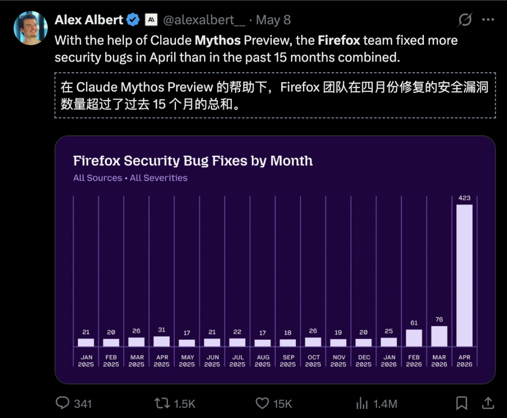
Task: Click the reply comment icon
Action: 62,403
